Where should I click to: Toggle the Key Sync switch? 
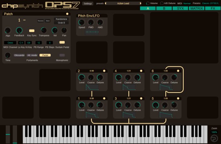32,30
